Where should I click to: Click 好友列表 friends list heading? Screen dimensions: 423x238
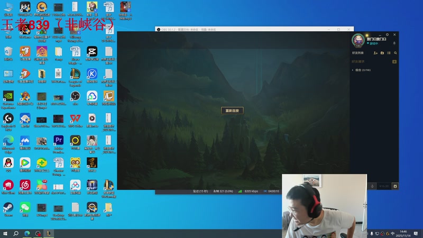tap(358, 53)
